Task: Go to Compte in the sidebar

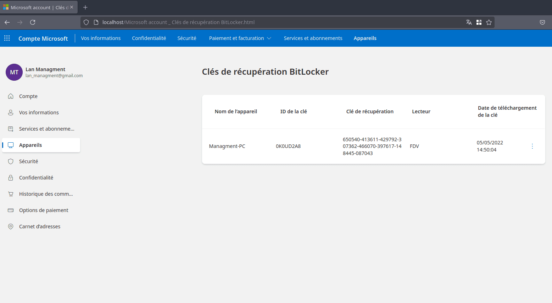Action: (28, 96)
